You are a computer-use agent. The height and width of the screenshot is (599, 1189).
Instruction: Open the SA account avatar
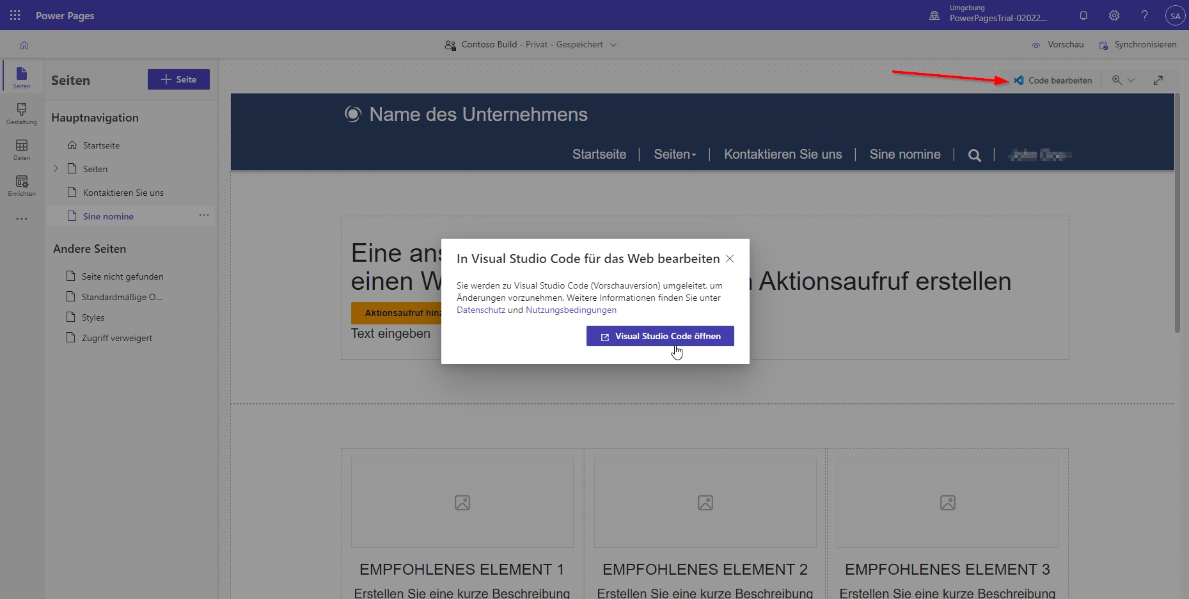point(1176,15)
